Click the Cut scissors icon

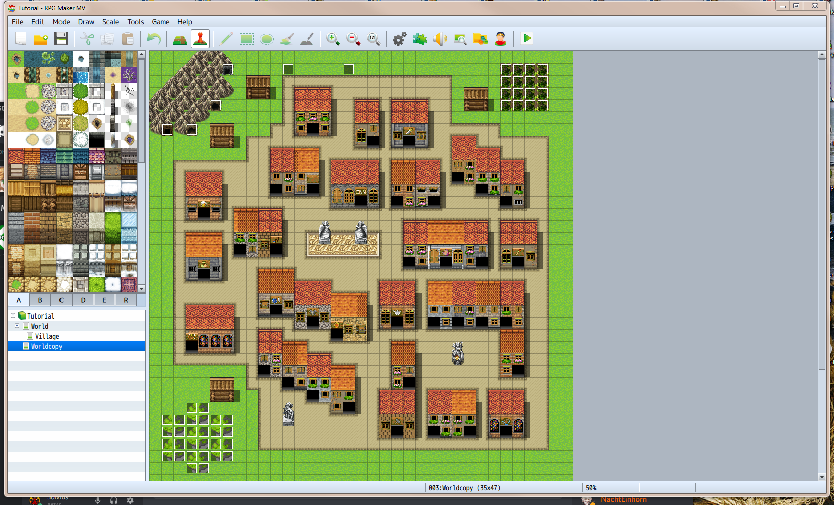coord(87,39)
